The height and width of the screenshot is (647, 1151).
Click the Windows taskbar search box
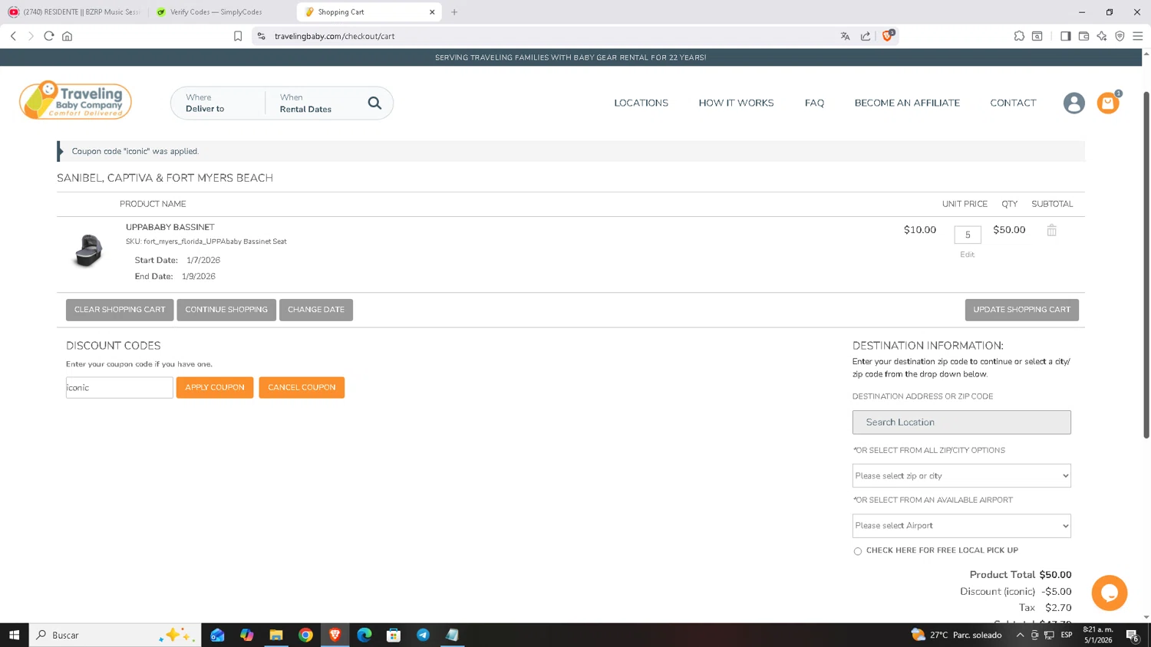[115, 635]
